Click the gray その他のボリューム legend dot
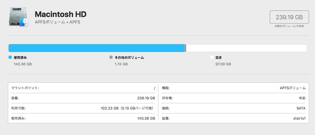This screenshot has width=315, height=135. 111,57
